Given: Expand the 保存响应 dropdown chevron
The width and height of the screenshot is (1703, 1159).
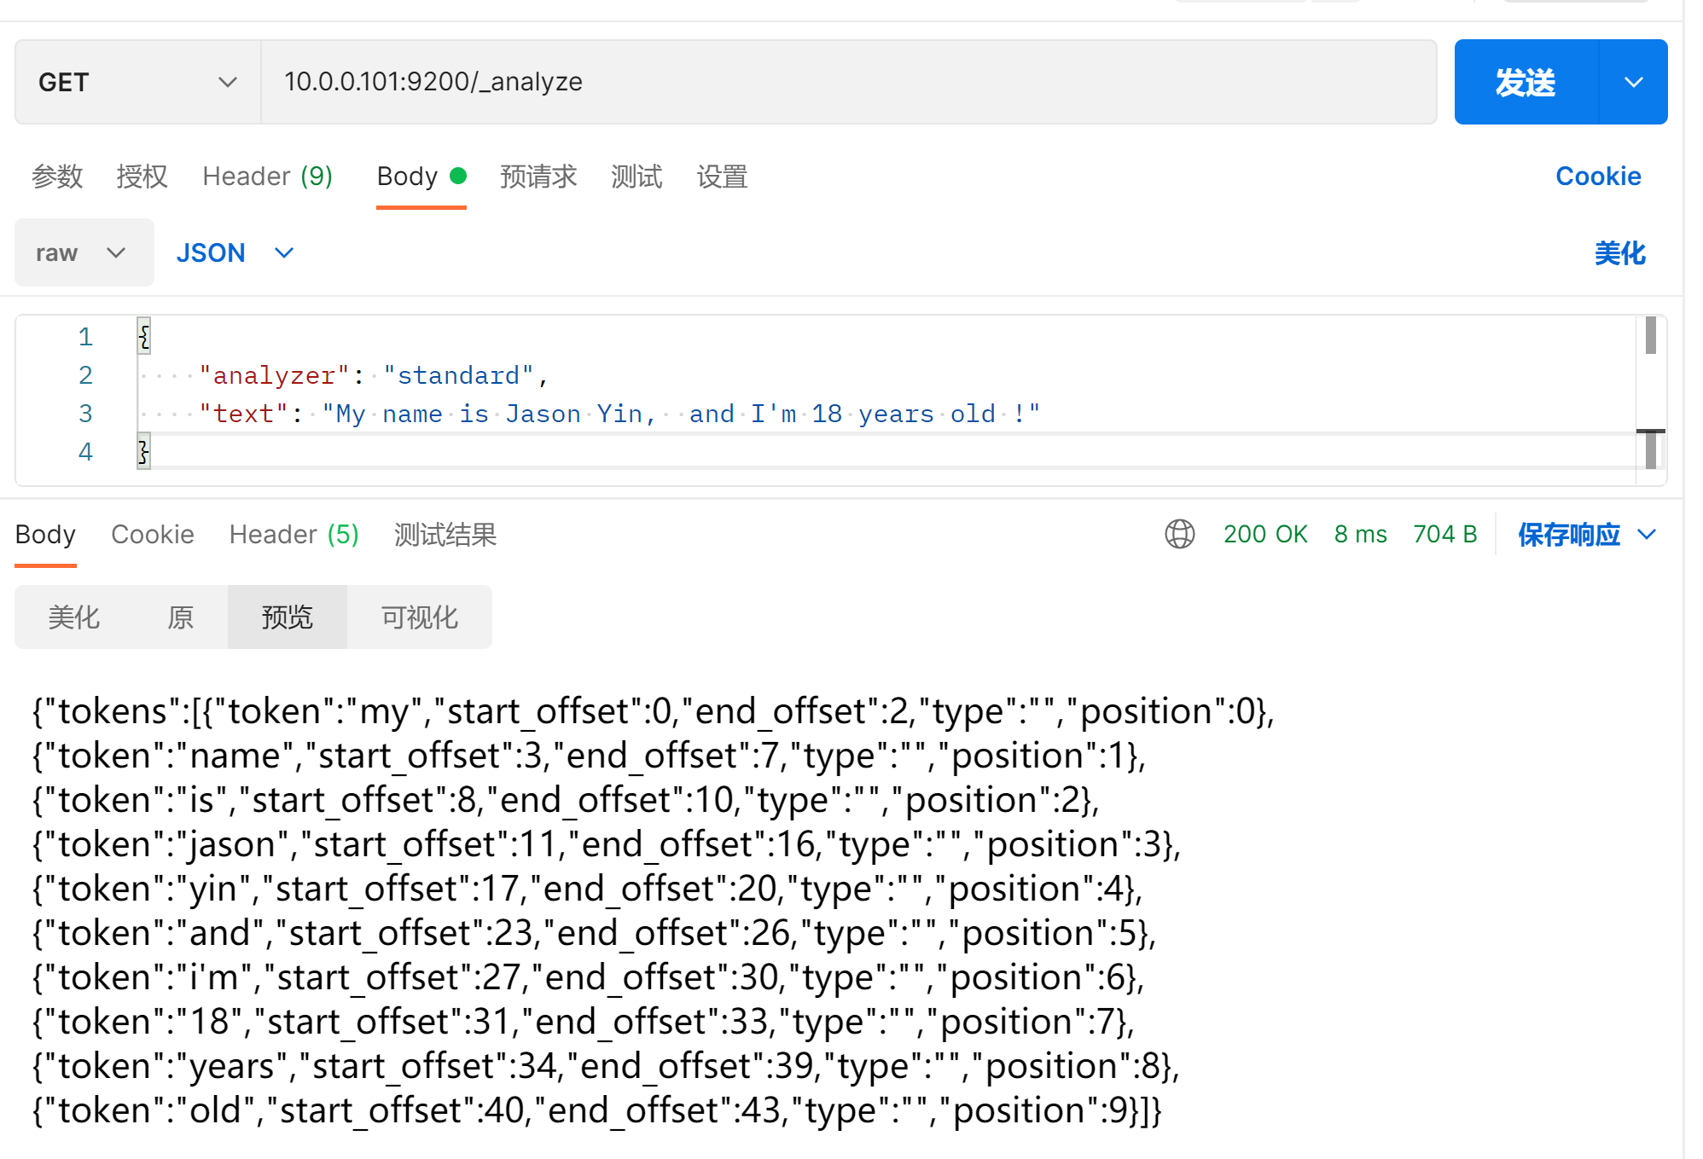Looking at the screenshot, I should coord(1647,535).
